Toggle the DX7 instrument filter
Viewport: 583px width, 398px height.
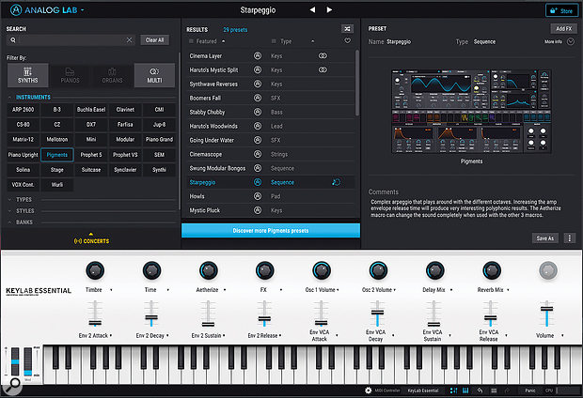[91, 124]
